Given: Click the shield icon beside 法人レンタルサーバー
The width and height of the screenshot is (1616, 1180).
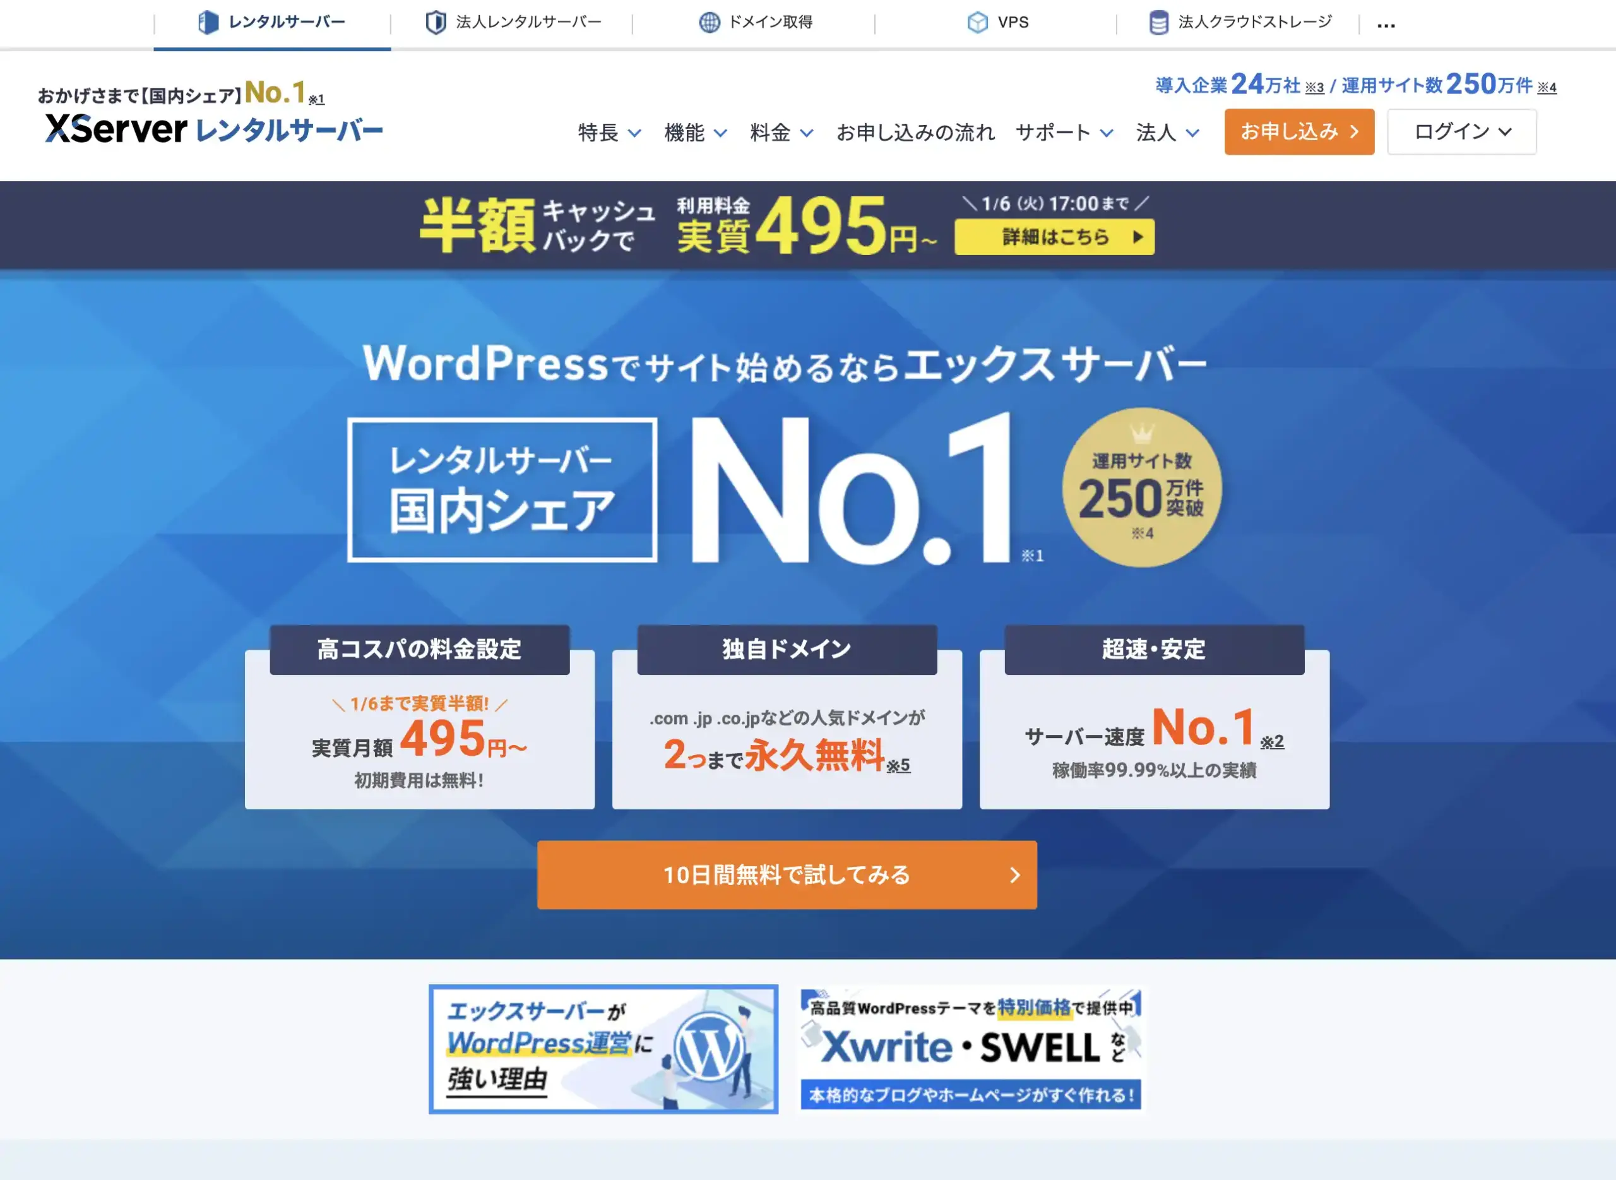Looking at the screenshot, I should tap(436, 22).
